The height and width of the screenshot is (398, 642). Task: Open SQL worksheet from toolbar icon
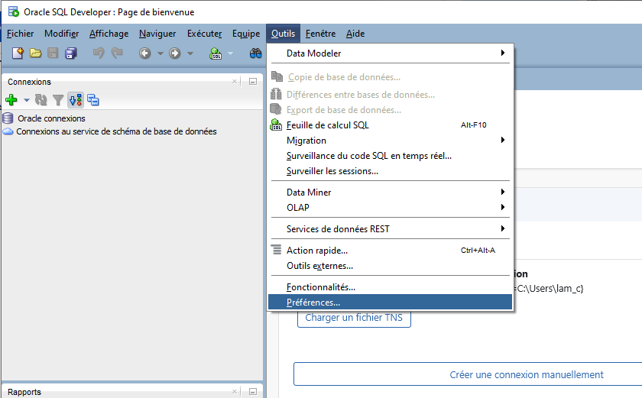pos(216,53)
